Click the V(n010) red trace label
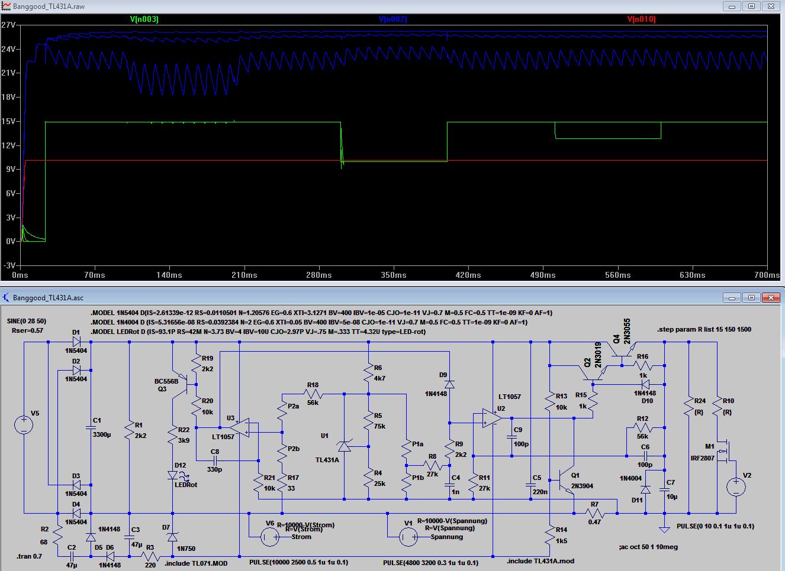Viewport: 785px width, 571px height. 641,20
